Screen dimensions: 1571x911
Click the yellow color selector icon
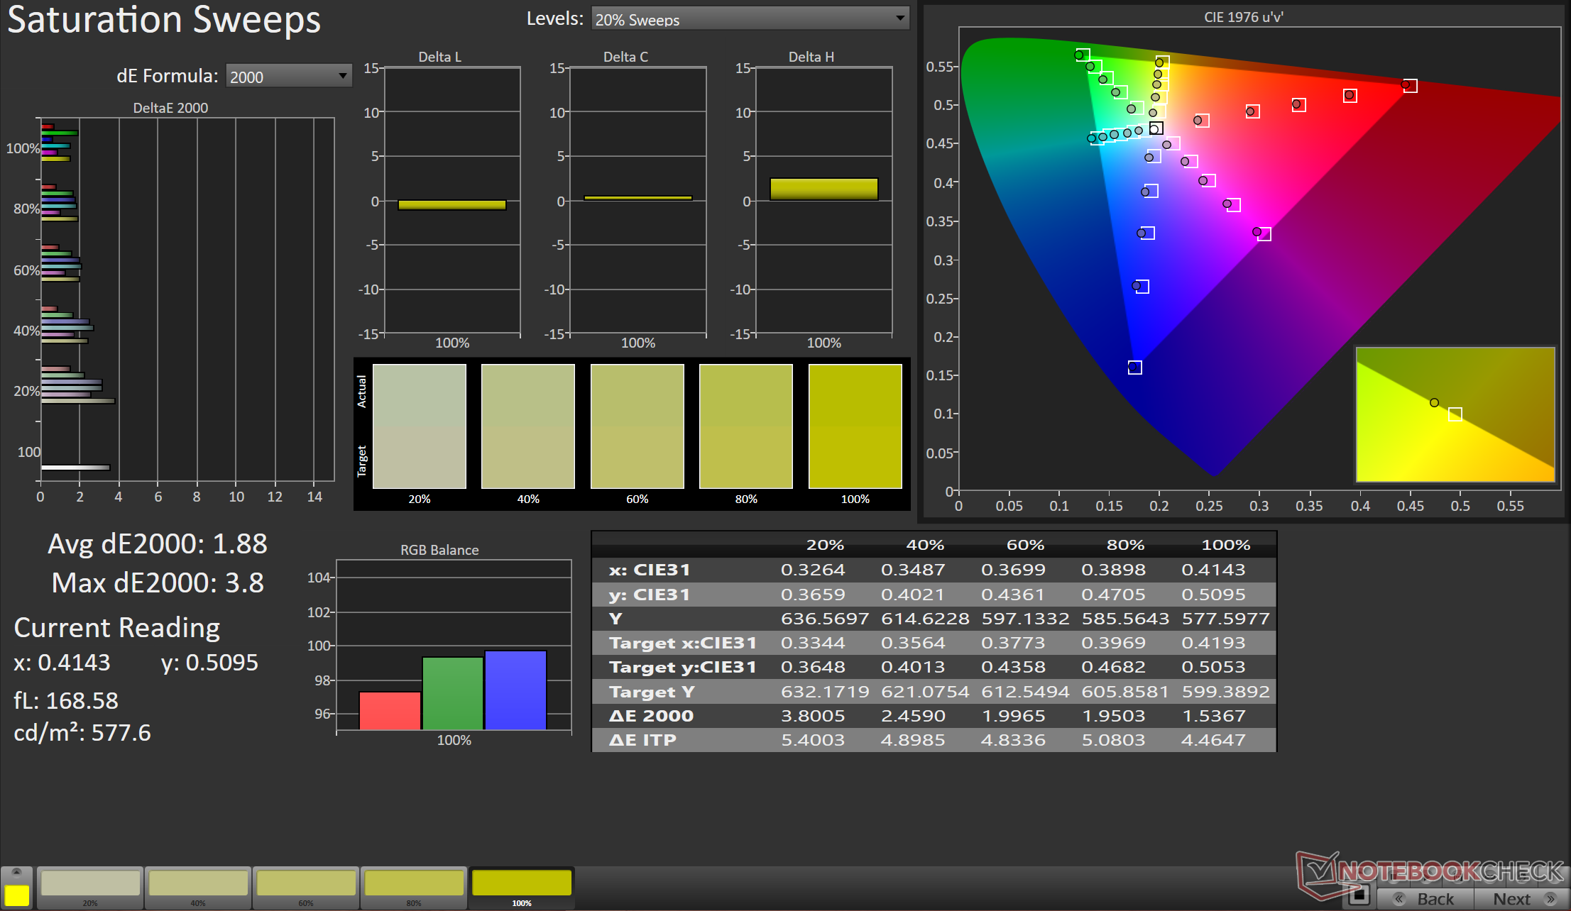click(x=17, y=895)
